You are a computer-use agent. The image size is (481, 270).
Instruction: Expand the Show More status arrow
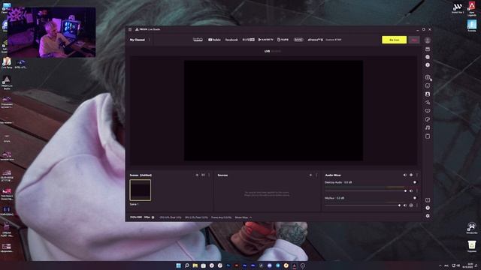point(250,217)
